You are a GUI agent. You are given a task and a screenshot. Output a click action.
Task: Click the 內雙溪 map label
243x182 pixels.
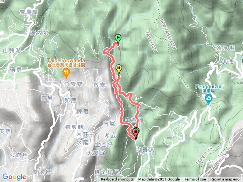pyautogui.click(x=145, y=149)
